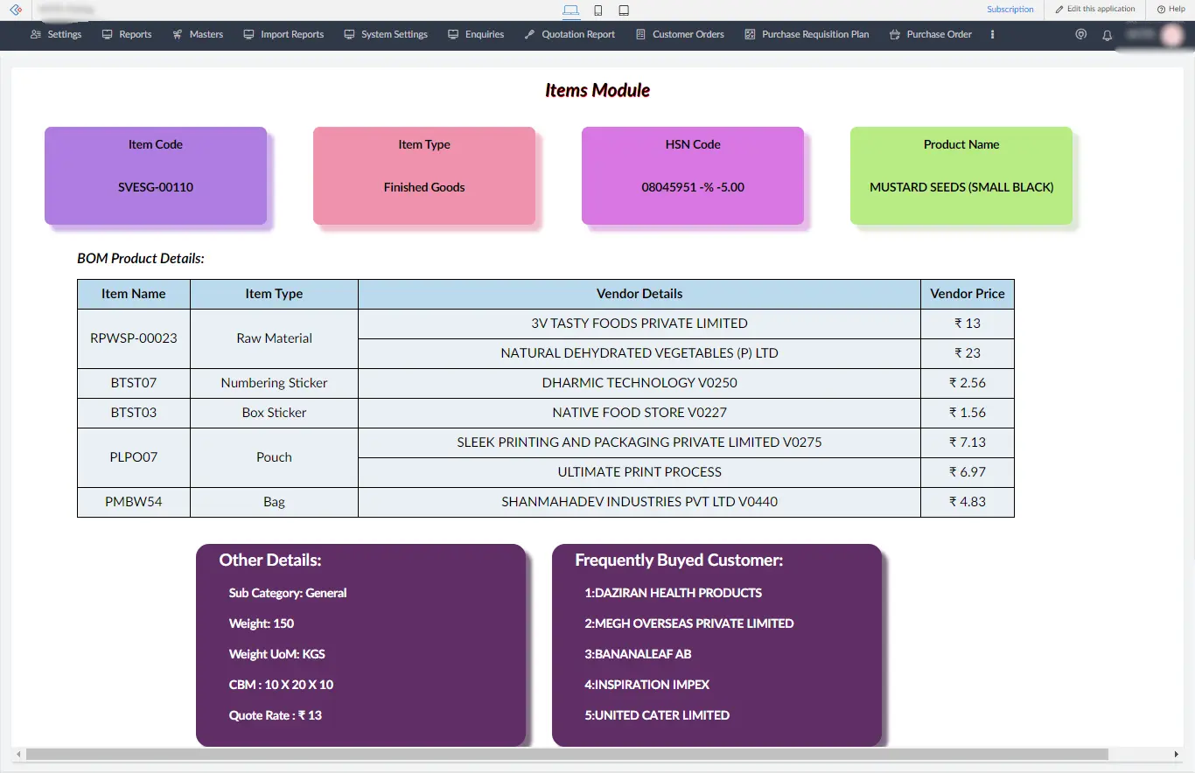Screen dimensions: 1195x773
Task: Click the Masters icon
Action: (179, 34)
